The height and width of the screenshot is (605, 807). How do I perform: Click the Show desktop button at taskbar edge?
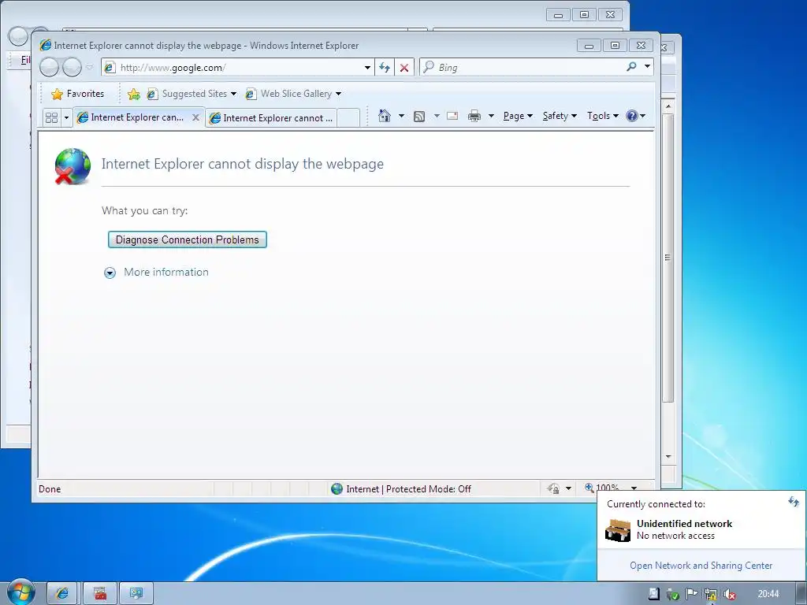coord(801,594)
